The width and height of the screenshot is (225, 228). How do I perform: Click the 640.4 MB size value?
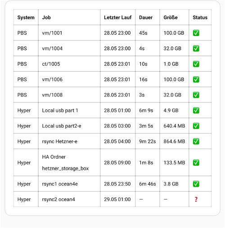pos(174,126)
